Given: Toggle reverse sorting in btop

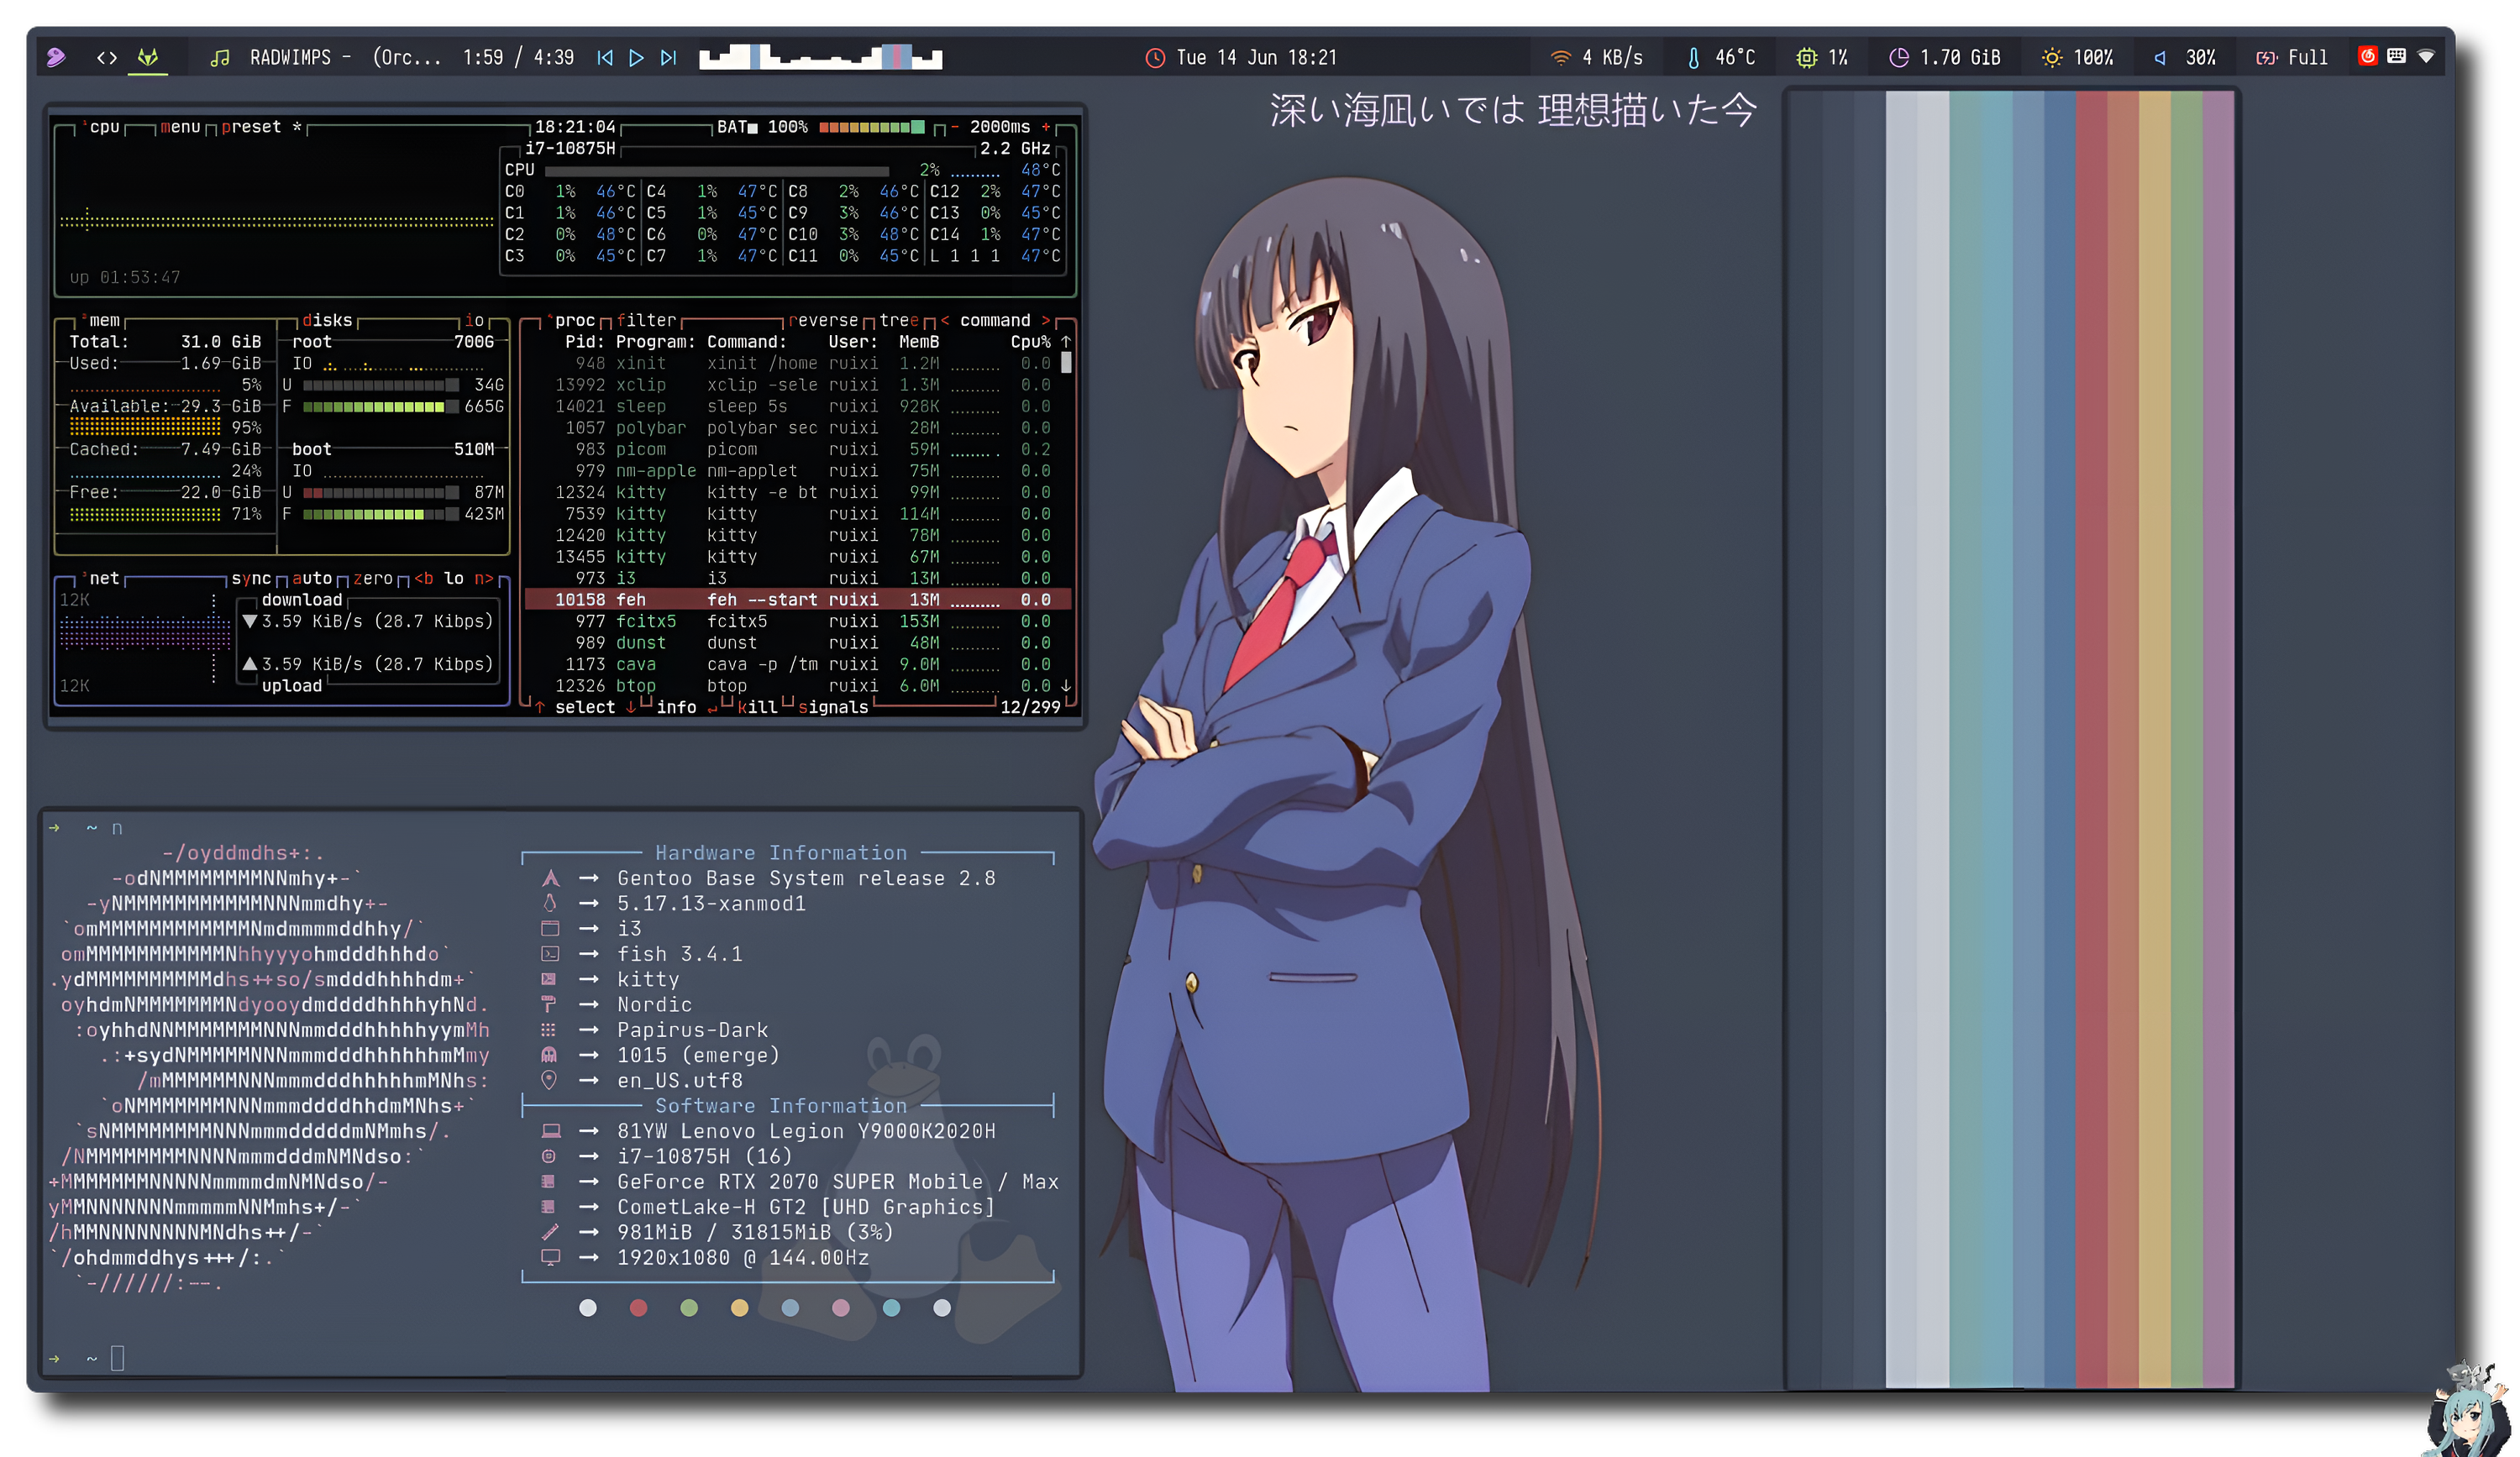Looking at the screenshot, I should coord(823,320).
